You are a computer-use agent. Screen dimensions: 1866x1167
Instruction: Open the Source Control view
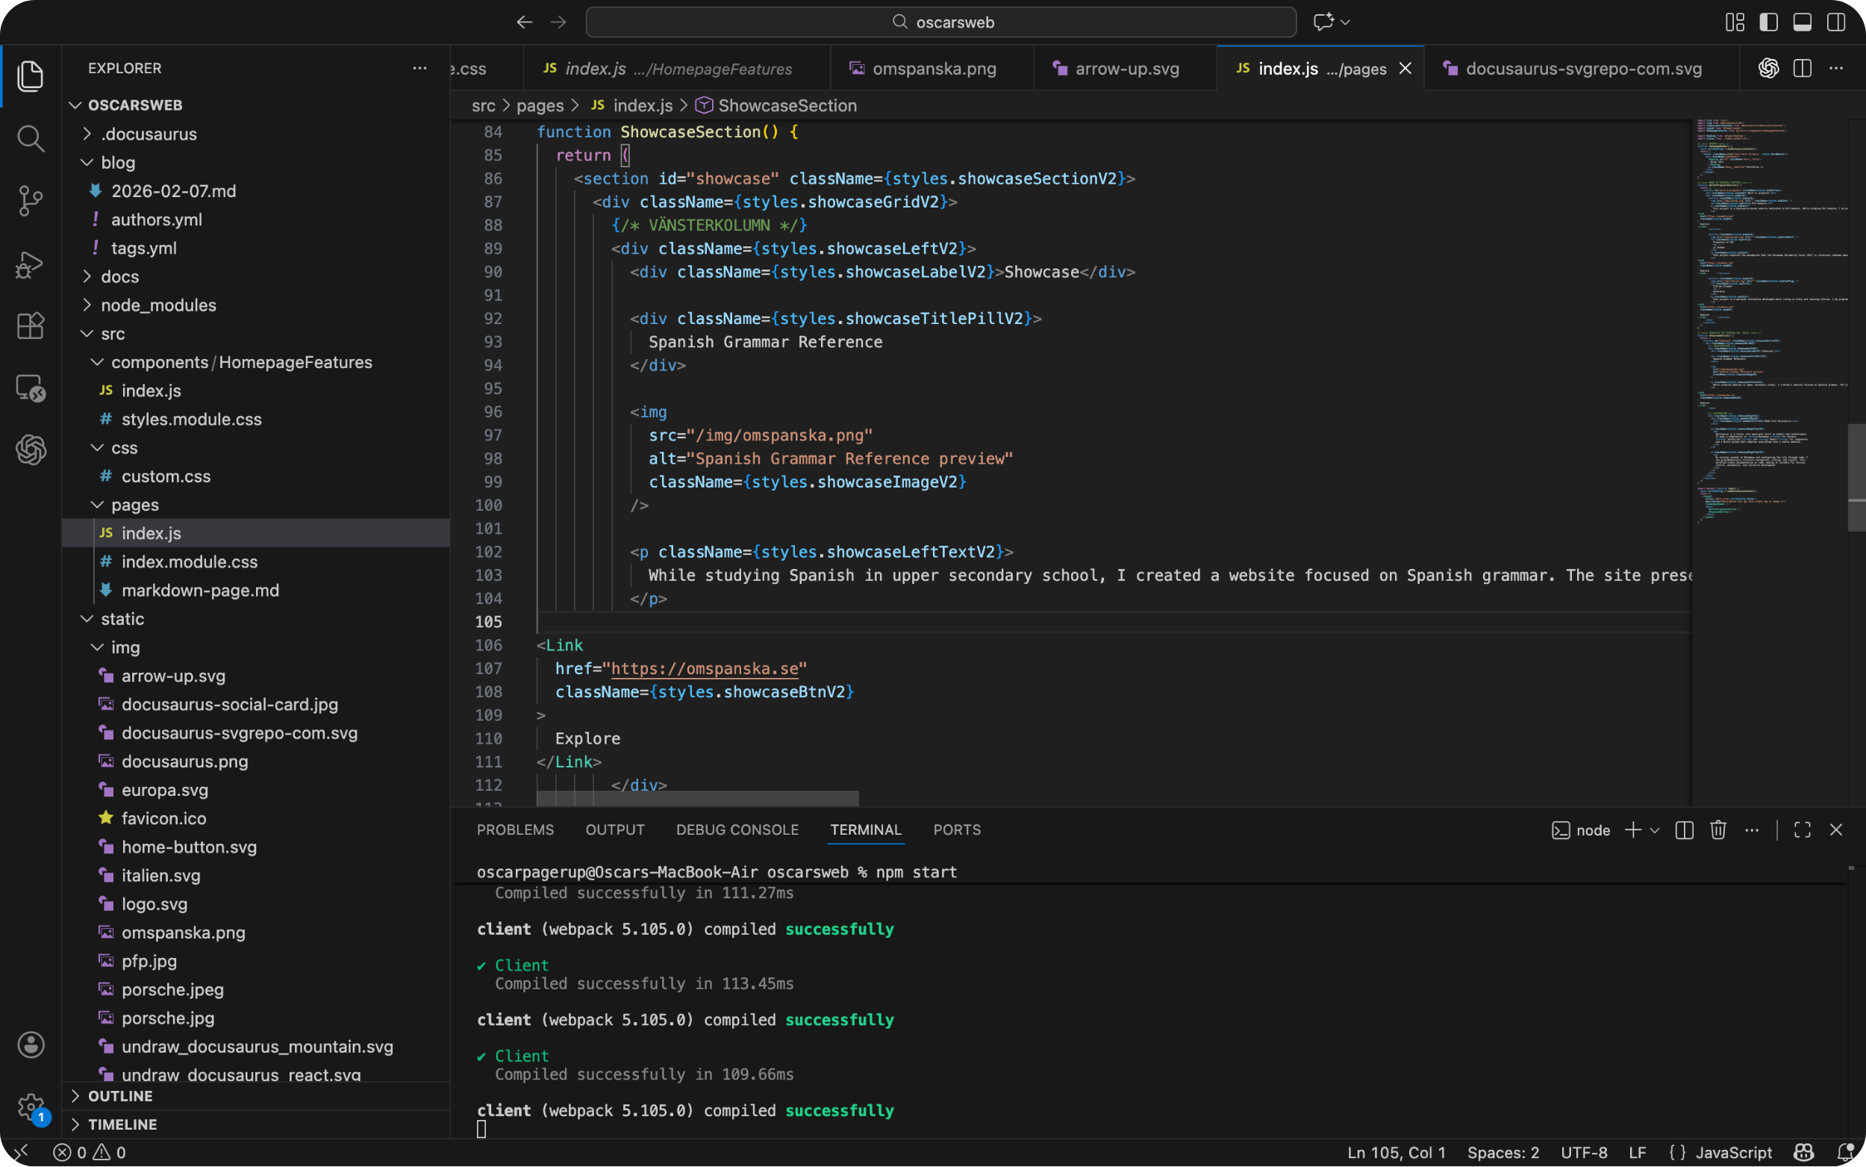pyautogui.click(x=30, y=201)
